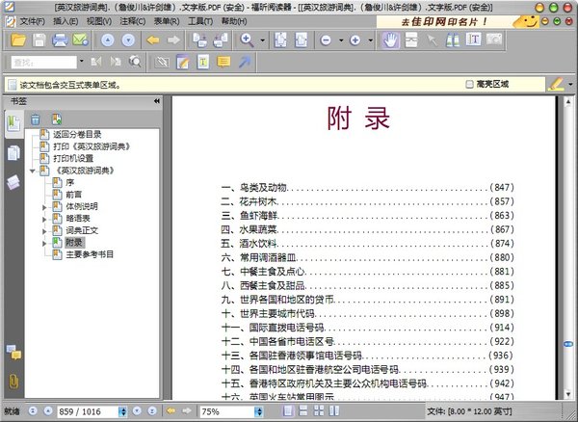Select the 返回分卷目录 bookmark
578x422 pixels.
[77, 135]
